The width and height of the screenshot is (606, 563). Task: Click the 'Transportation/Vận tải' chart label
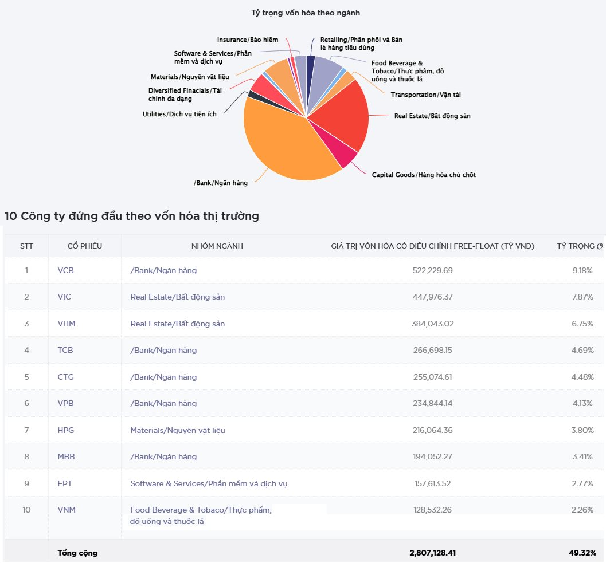click(425, 95)
